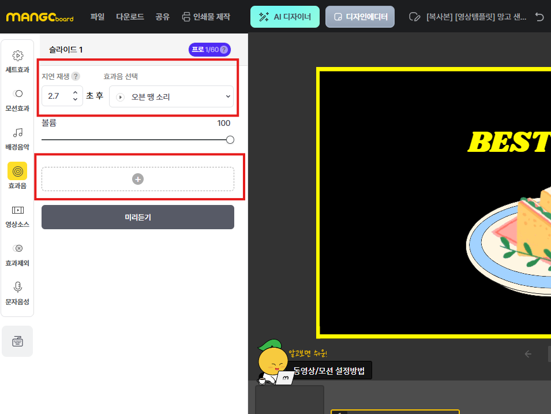551x414 pixels.
Task: Play a preview of 오븐 땡 소리
Action: [121, 96]
